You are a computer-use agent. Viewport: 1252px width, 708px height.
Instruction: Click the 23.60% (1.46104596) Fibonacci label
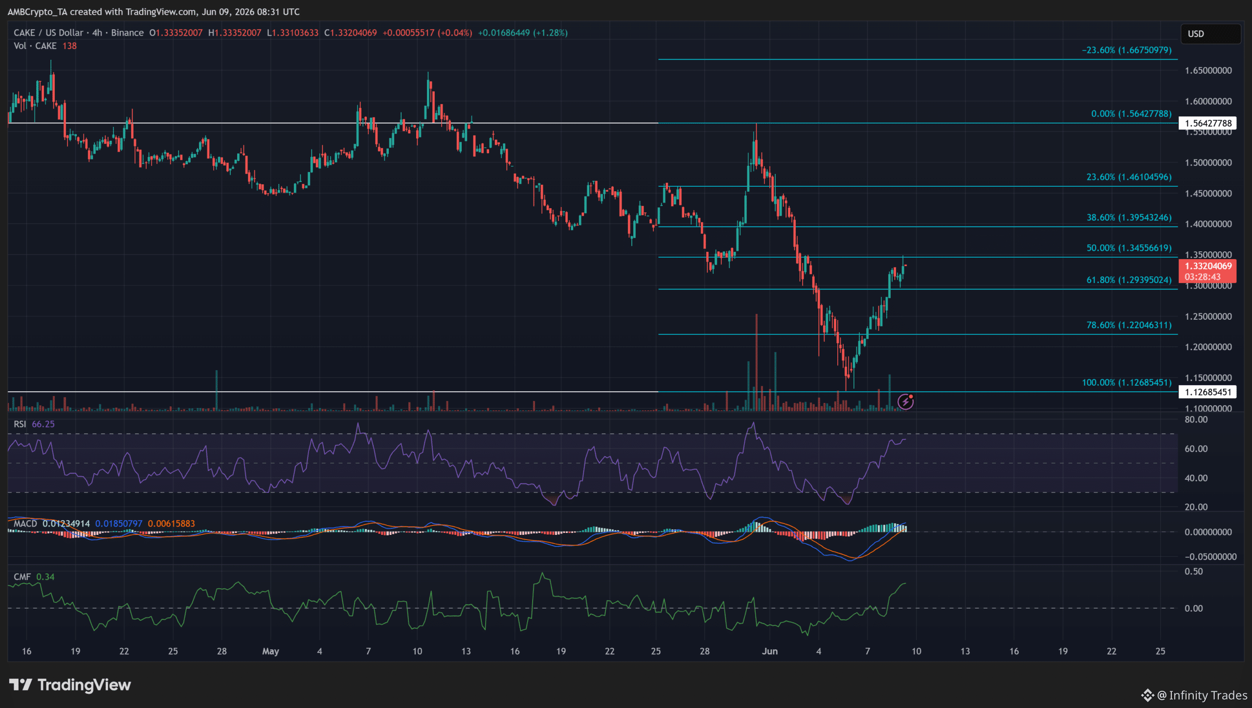1129,177
